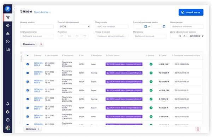
Task: Open the help question mark icon
Action: [x=8, y=120]
